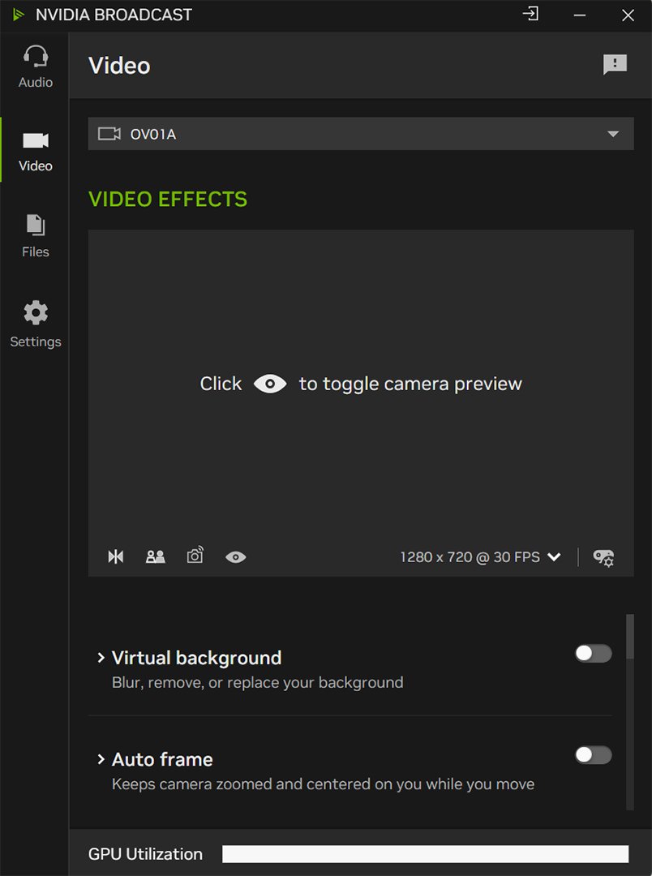Open the 1280 x 720 @ 30 FPS dropdown

pyautogui.click(x=480, y=557)
